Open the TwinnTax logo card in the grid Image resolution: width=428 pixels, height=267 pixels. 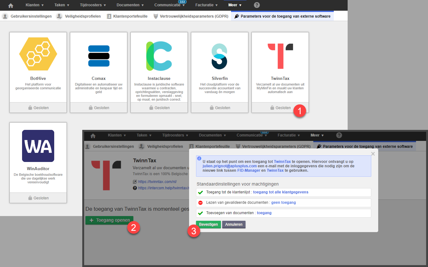pyautogui.click(x=280, y=56)
